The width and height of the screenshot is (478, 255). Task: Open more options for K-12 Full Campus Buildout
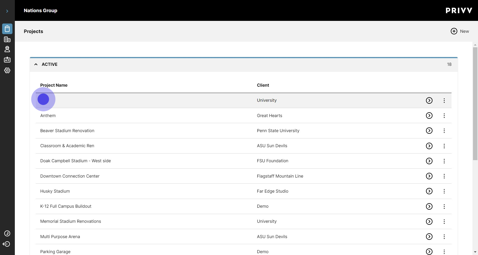[444, 206]
